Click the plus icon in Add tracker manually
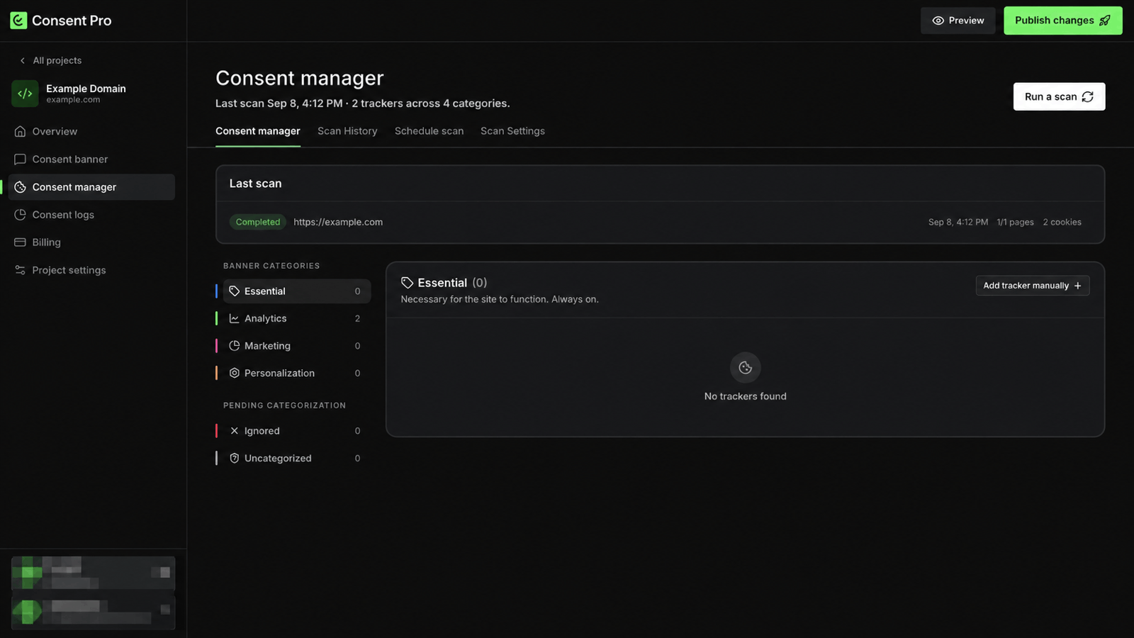The width and height of the screenshot is (1134, 638). (x=1077, y=286)
